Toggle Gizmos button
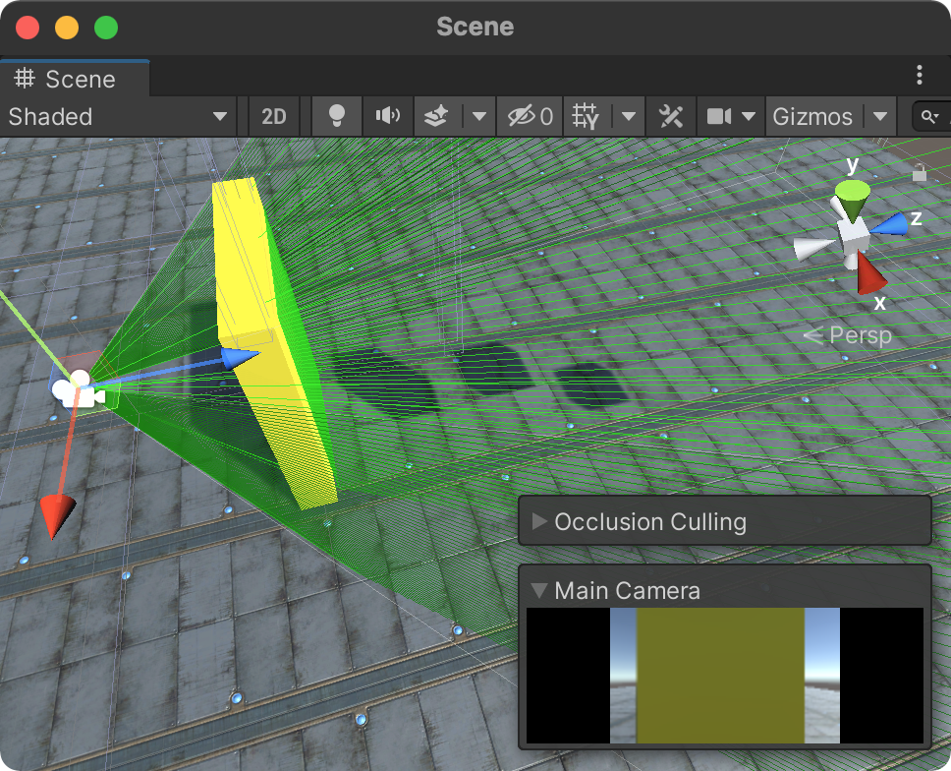The height and width of the screenshot is (771, 951). 812,117
